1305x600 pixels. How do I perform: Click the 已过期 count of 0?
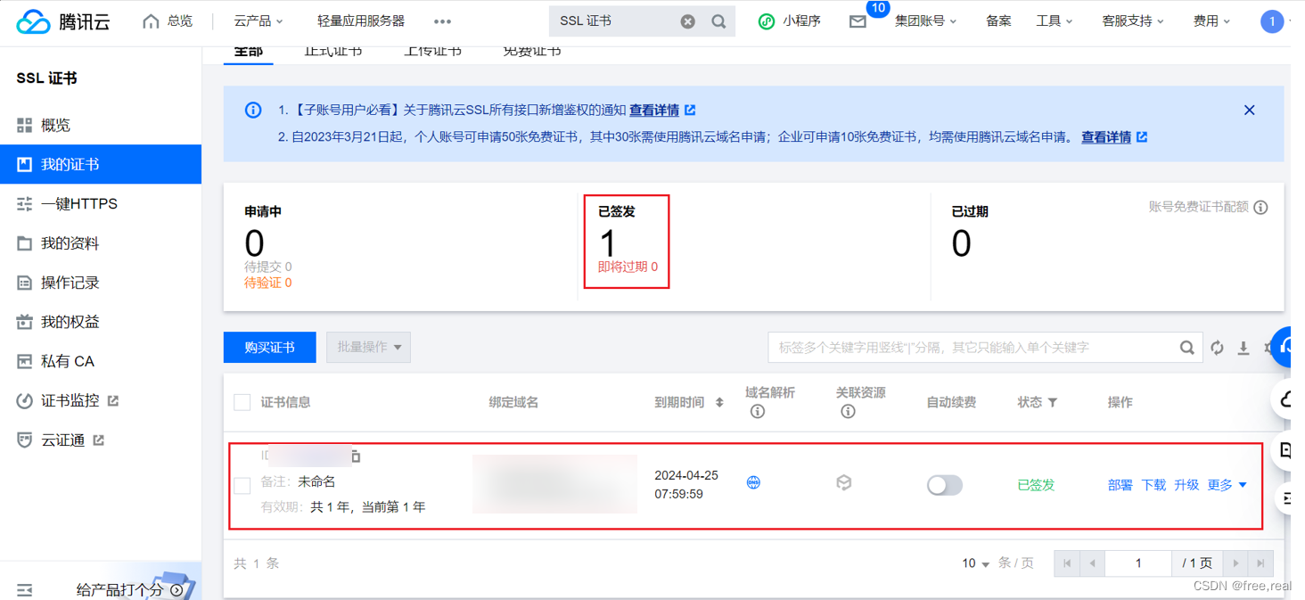click(x=961, y=243)
